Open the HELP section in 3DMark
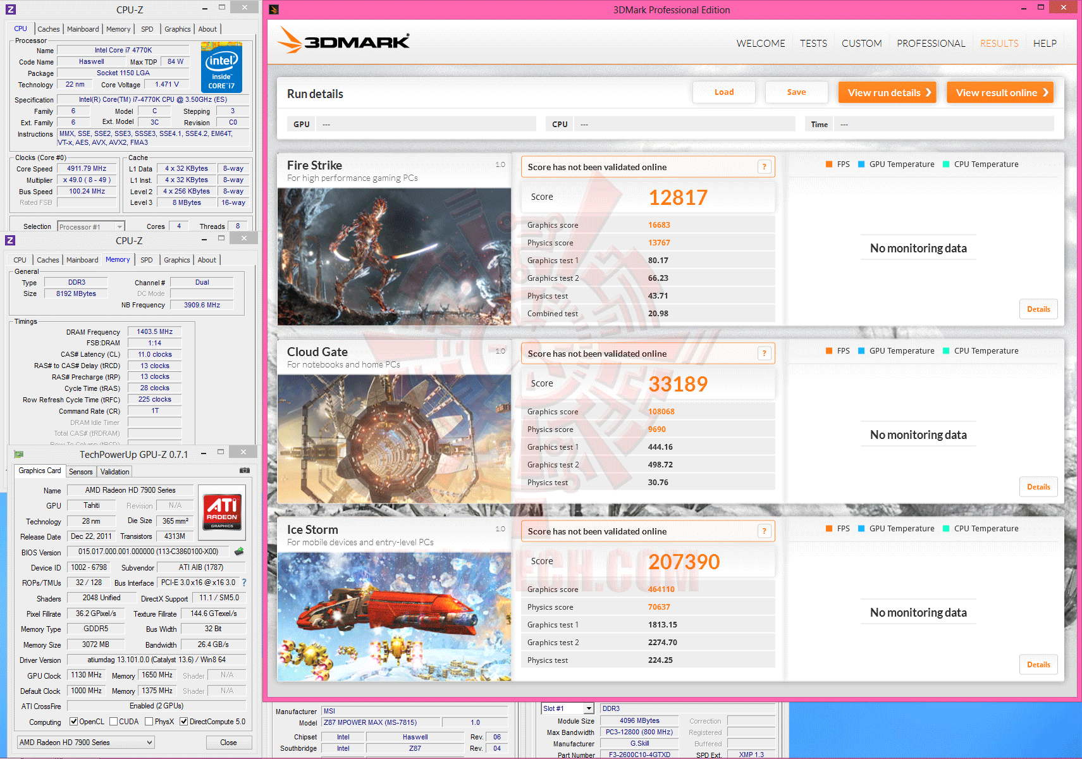 1045,44
